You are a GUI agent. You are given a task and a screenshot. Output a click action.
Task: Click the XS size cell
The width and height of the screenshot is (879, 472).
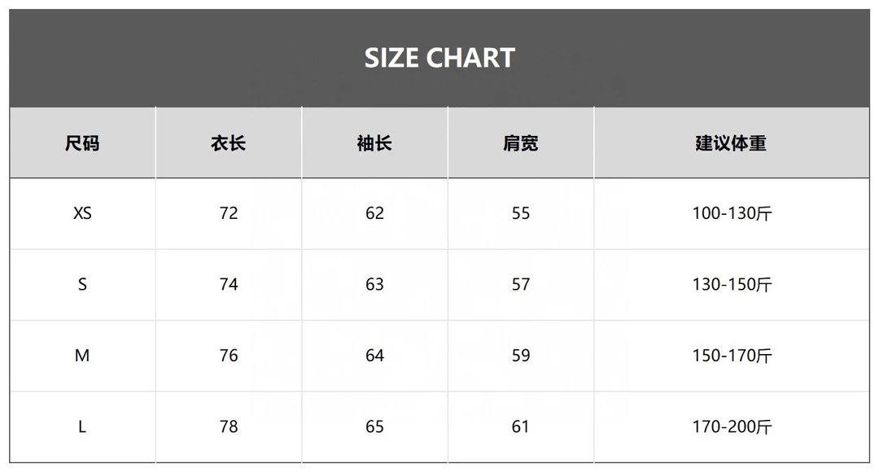click(x=82, y=213)
